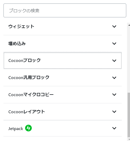Click the scrollbar up arrow
Screen dimensions: 130x141
coord(129,25)
